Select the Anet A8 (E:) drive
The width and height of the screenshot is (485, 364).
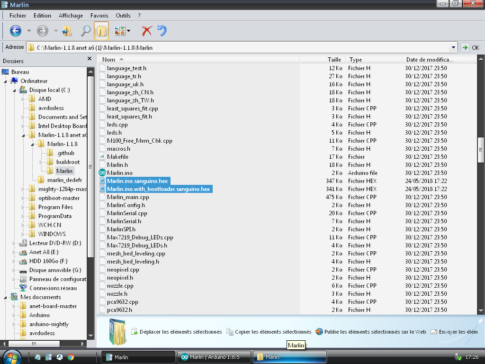coord(44,252)
